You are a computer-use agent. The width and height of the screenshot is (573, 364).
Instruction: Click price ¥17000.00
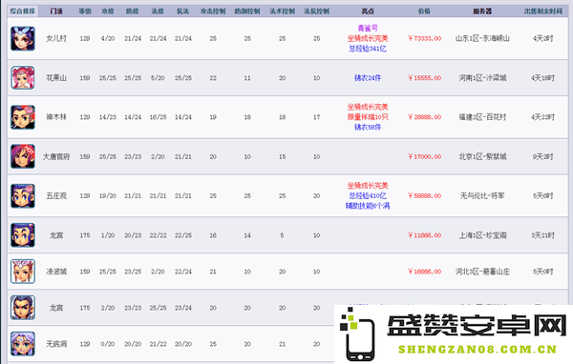coord(424,156)
